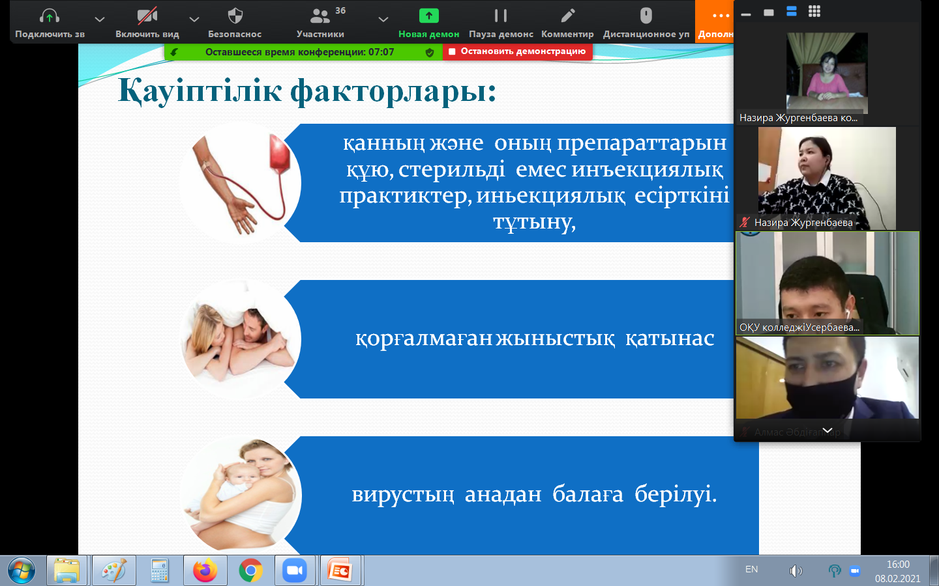Click the Join Audio headphone icon
This screenshot has width=939, height=586.
coord(50,17)
